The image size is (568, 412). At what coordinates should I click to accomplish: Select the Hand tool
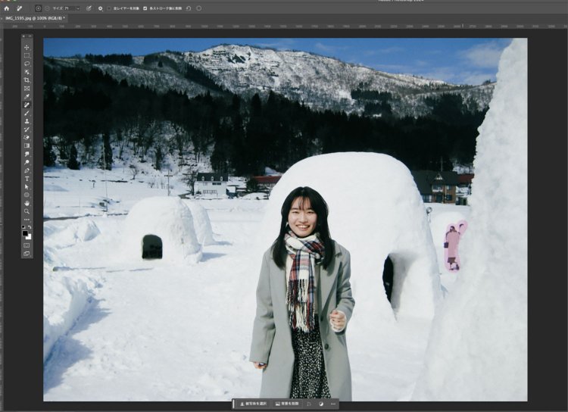27,203
